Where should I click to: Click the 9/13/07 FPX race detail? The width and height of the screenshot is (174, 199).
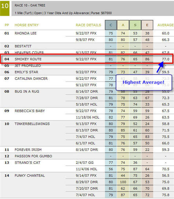(86, 124)
